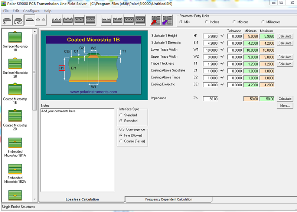
Task: Choose the Coated Microstrip 2B structure
Action: click(15, 121)
